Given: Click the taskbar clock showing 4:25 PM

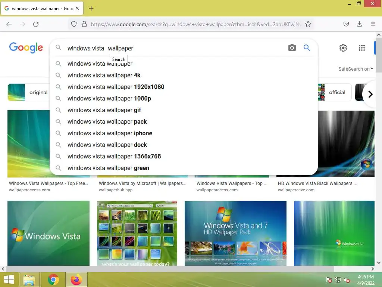Looking at the screenshot, I should [x=366, y=280].
